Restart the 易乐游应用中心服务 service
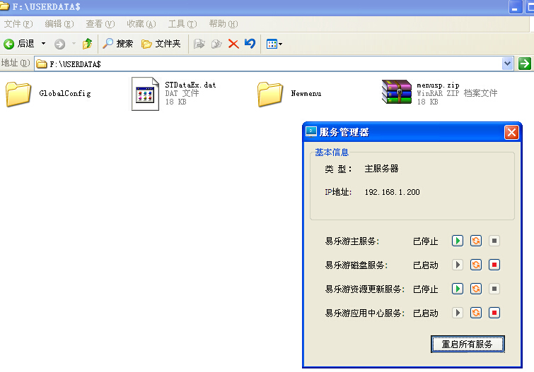This screenshot has width=534, height=372. [x=476, y=313]
